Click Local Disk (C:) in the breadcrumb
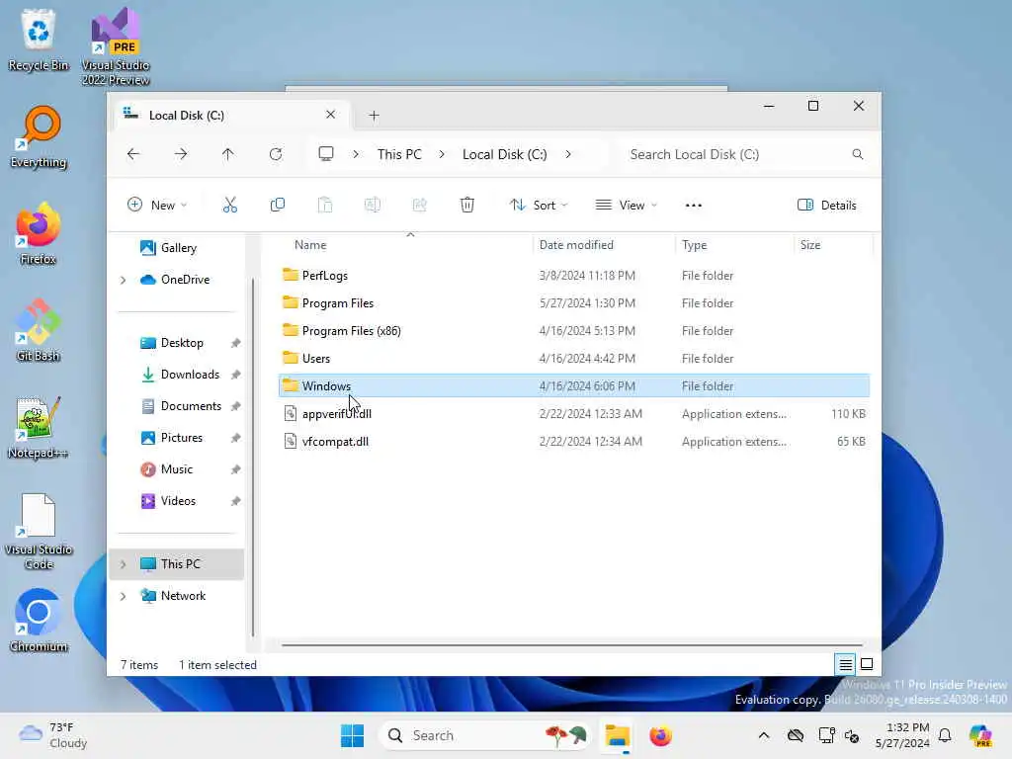This screenshot has height=759, width=1012. coord(505,154)
